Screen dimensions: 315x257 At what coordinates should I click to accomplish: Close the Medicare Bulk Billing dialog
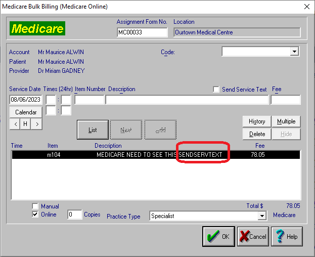tap(307, 7)
